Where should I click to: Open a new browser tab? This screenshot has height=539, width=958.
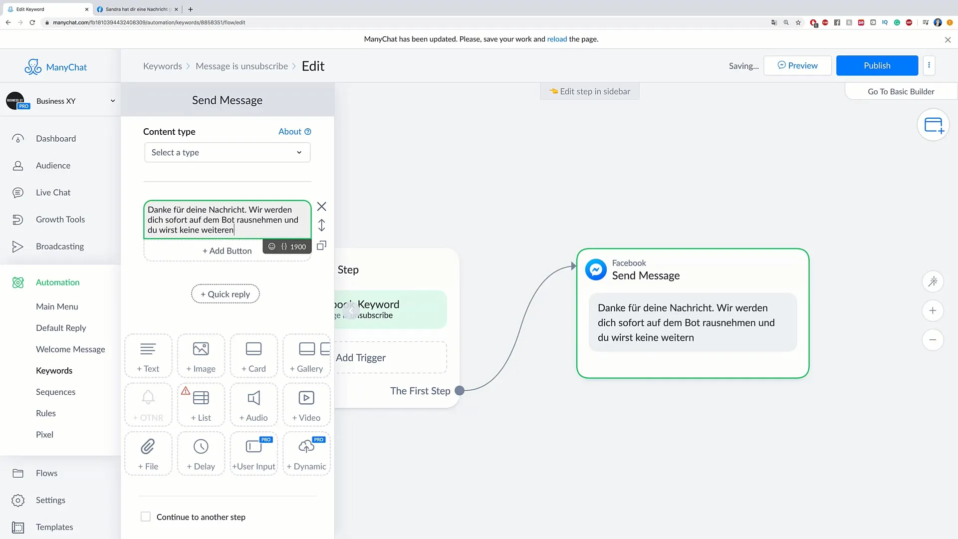click(x=190, y=9)
